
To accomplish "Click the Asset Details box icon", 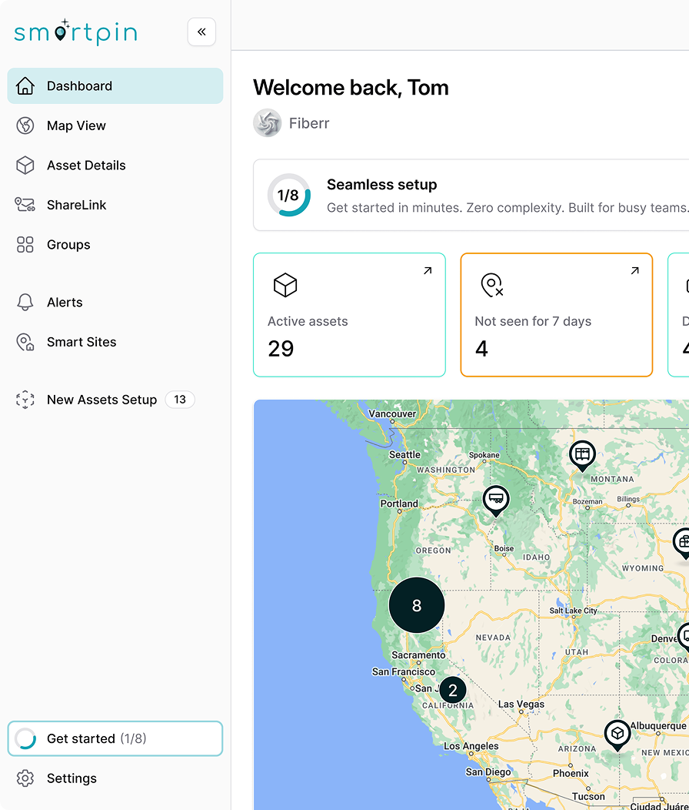I will click(25, 165).
